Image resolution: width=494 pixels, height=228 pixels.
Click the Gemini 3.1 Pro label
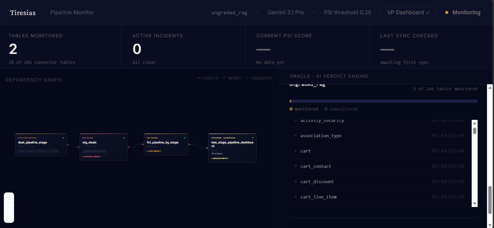click(x=286, y=12)
